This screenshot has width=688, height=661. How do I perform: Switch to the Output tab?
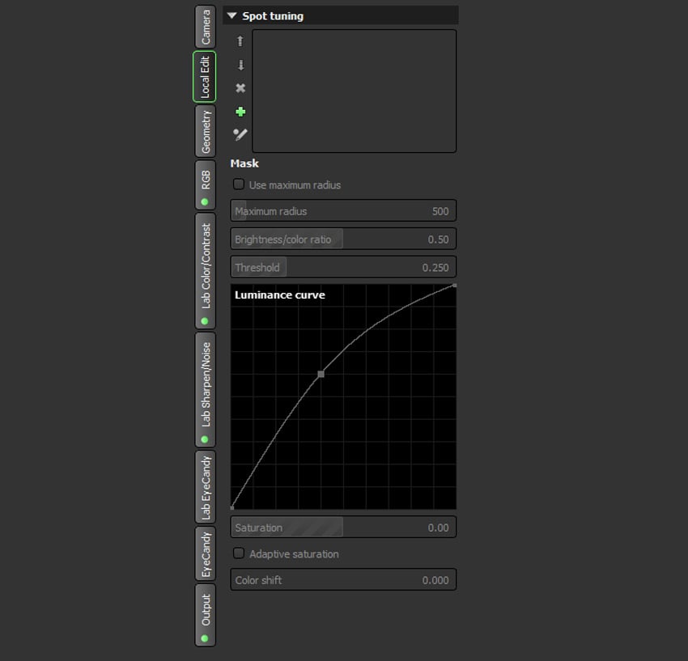(206, 615)
